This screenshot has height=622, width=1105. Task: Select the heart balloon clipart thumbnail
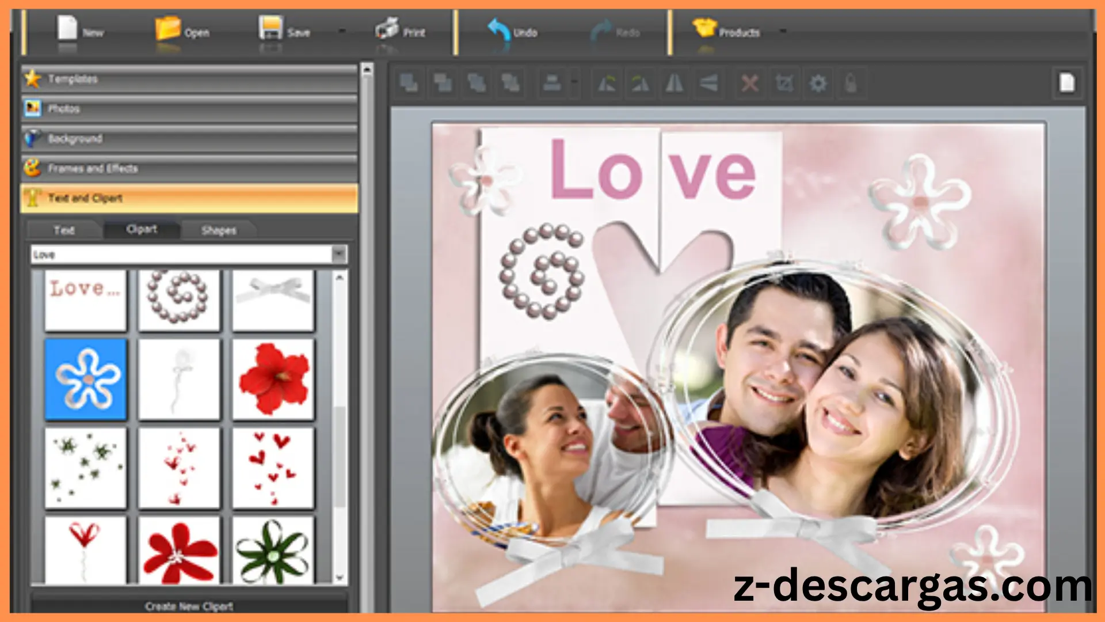point(86,550)
